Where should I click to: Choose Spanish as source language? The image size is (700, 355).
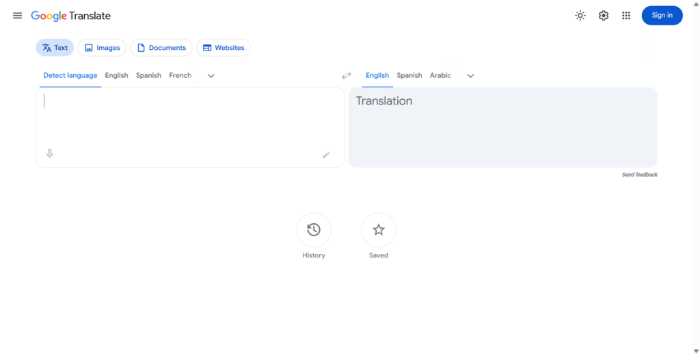pos(148,75)
